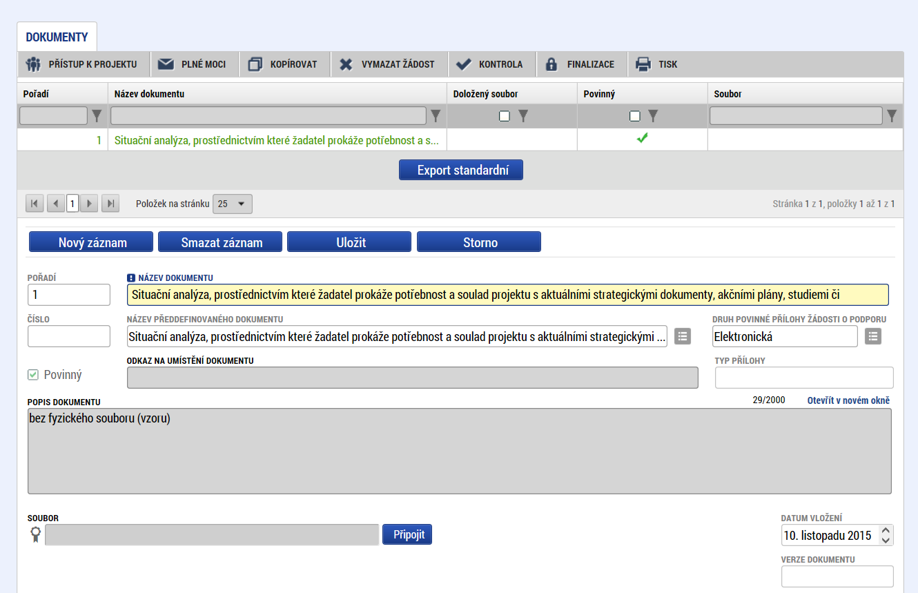Click the Tisk printer item
The width and height of the screenshot is (918, 593).
click(657, 64)
